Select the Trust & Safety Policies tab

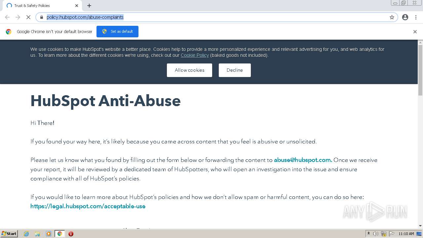click(x=42, y=6)
